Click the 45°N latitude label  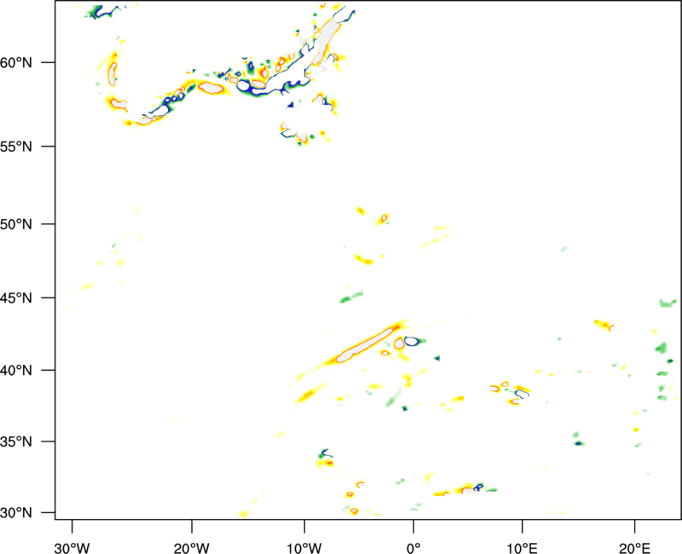coord(16,297)
